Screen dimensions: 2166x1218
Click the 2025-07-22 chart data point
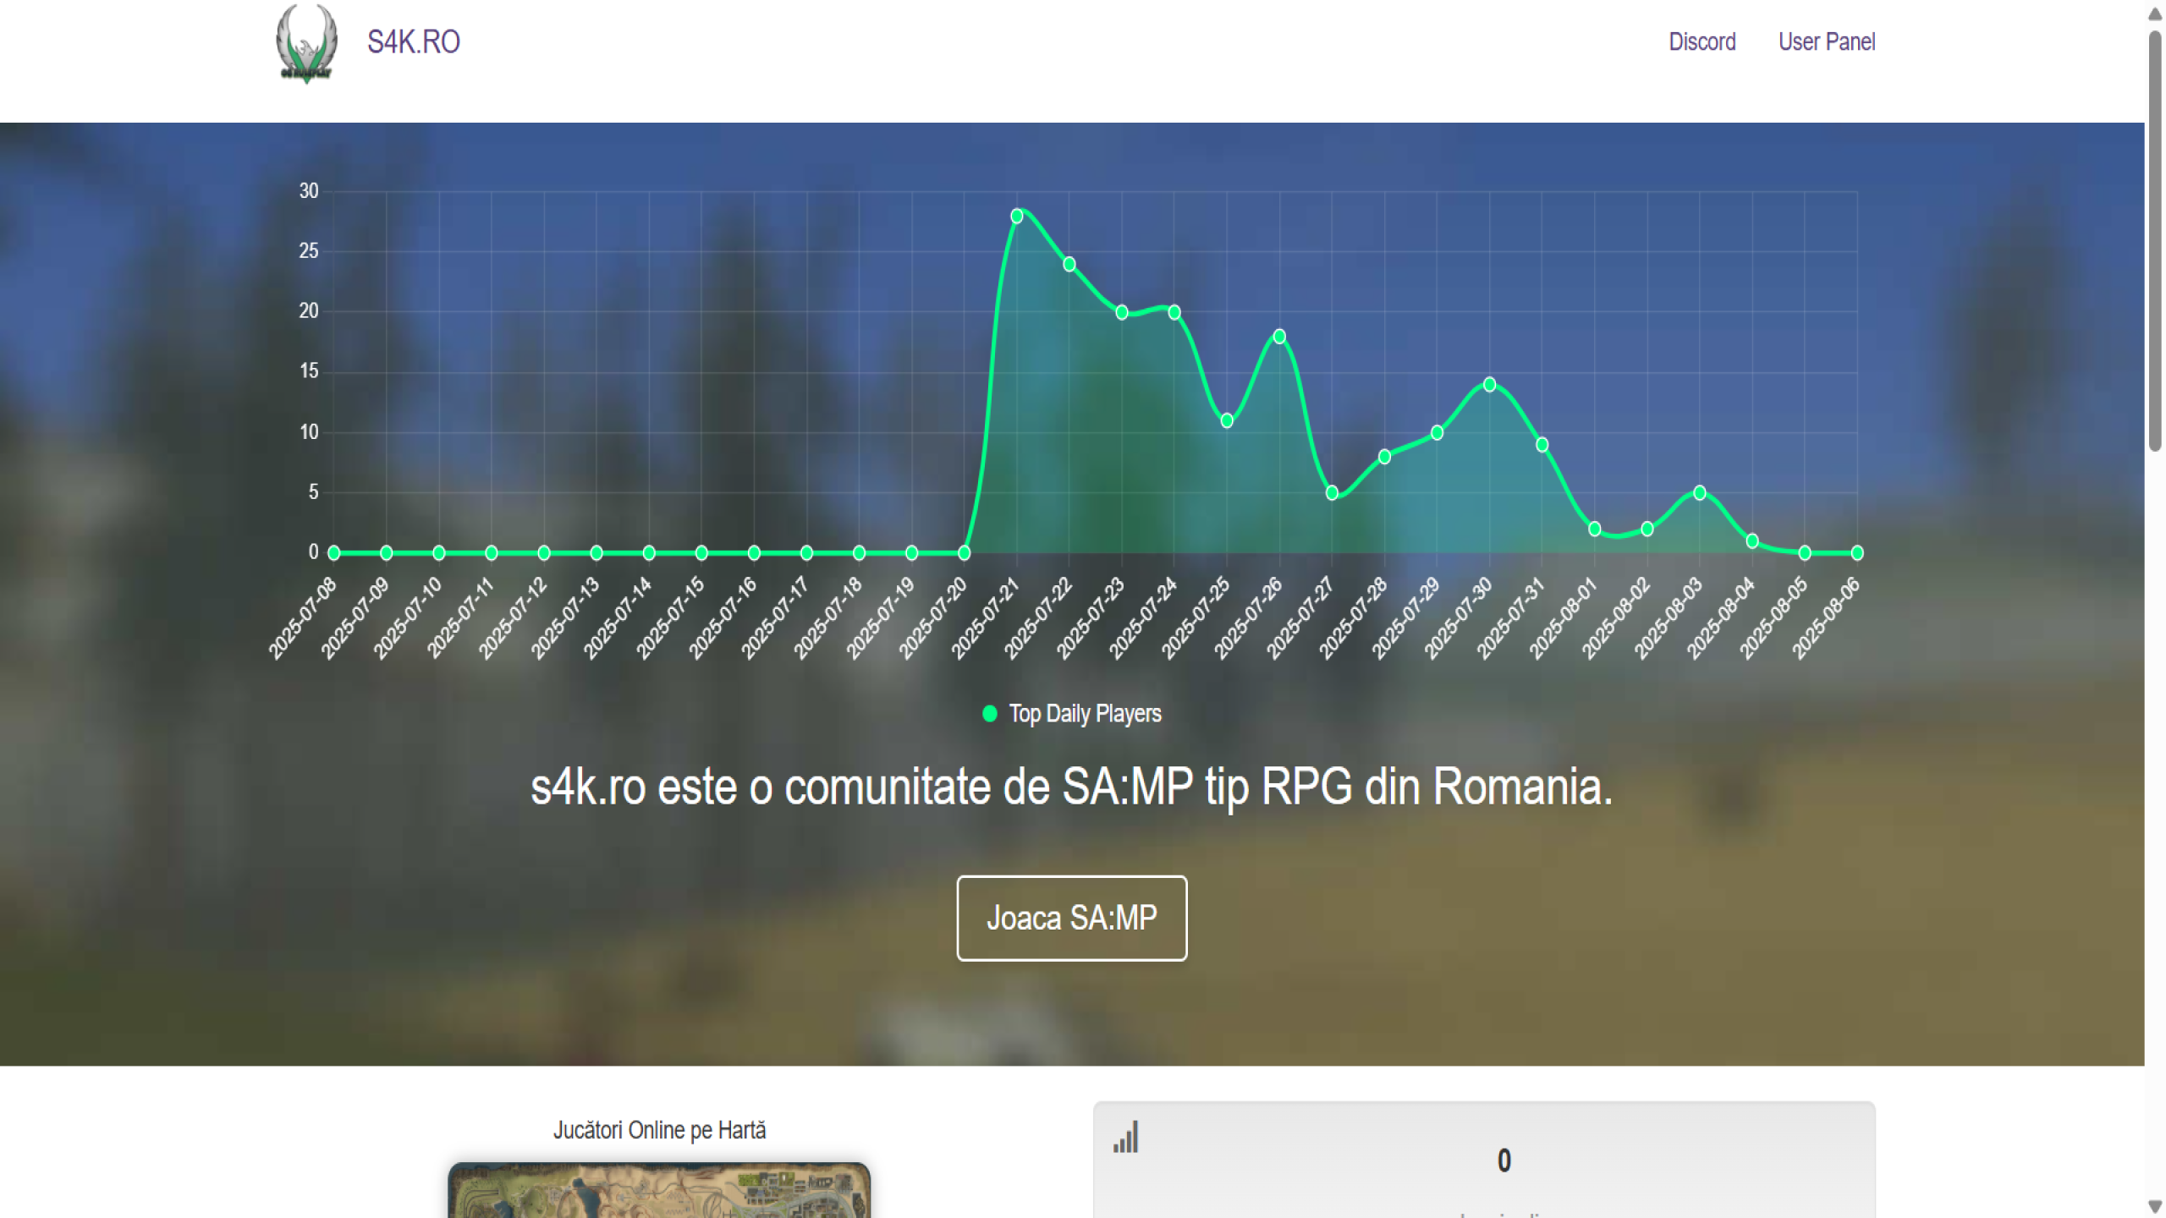click(x=1069, y=265)
